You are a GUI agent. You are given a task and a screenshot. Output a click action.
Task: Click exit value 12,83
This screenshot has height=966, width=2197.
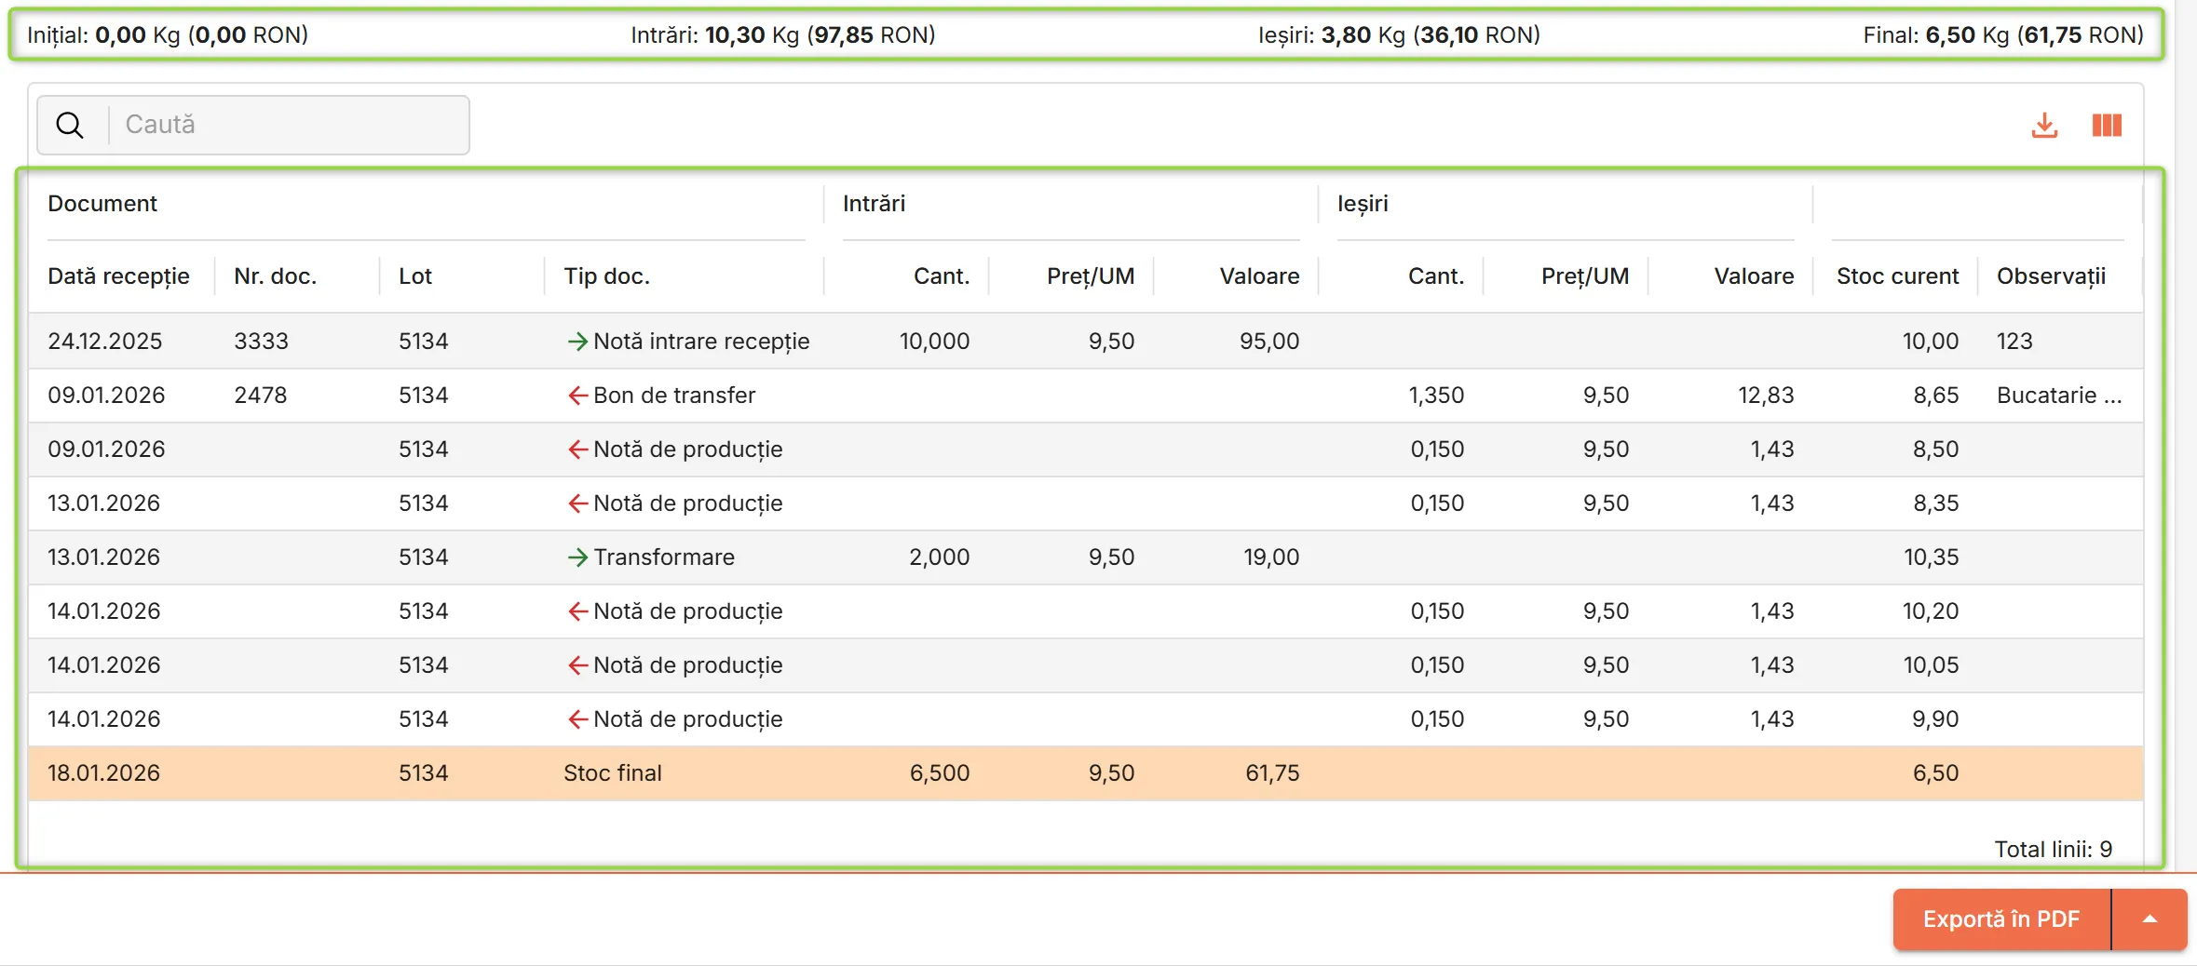point(1766,396)
